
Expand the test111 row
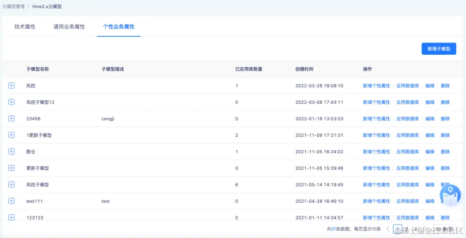(11, 201)
